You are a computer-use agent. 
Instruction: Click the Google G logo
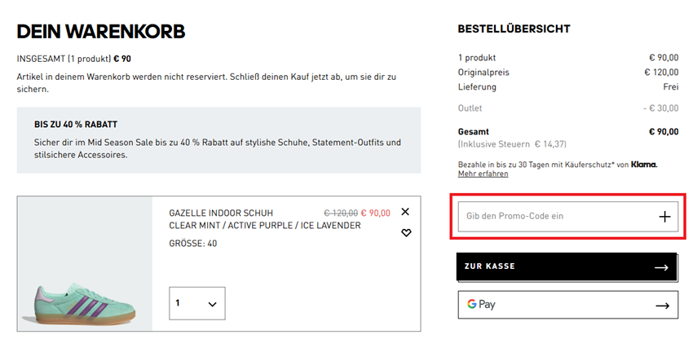tap(471, 305)
